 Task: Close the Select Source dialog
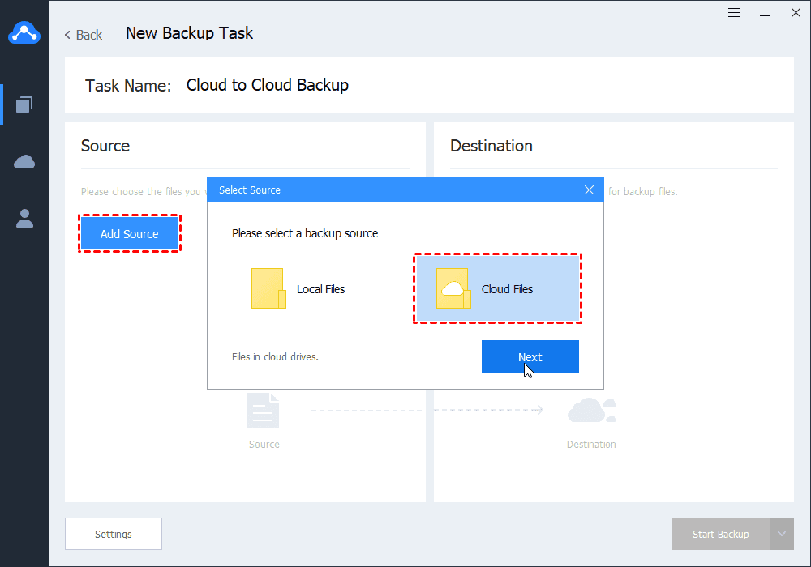click(589, 190)
